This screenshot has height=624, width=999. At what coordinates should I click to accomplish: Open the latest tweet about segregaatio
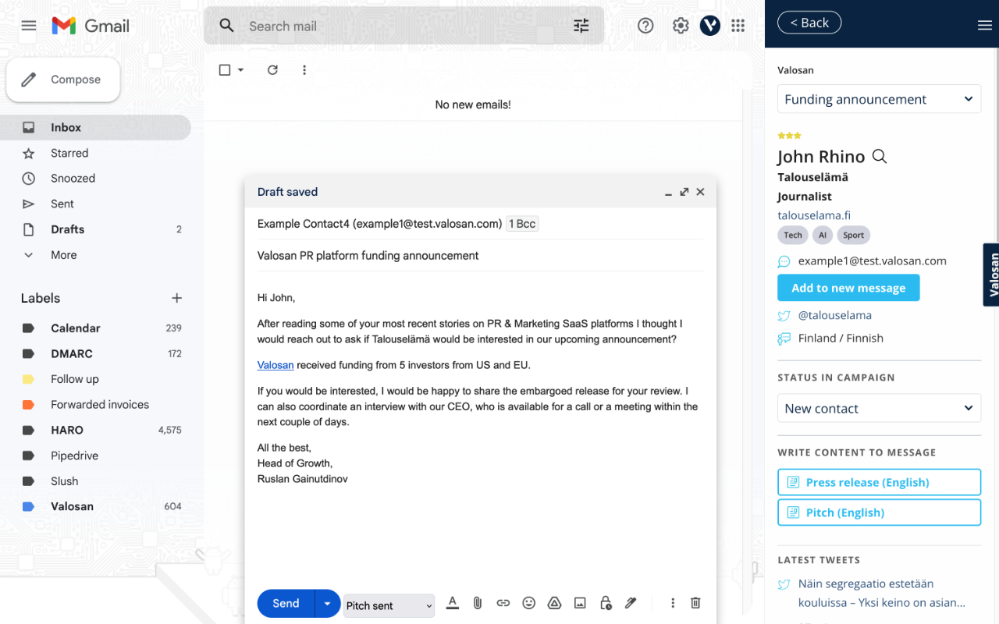pyautogui.click(x=882, y=593)
